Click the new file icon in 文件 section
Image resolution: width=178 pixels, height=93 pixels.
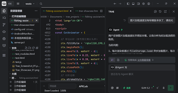click(x=26, y=48)
